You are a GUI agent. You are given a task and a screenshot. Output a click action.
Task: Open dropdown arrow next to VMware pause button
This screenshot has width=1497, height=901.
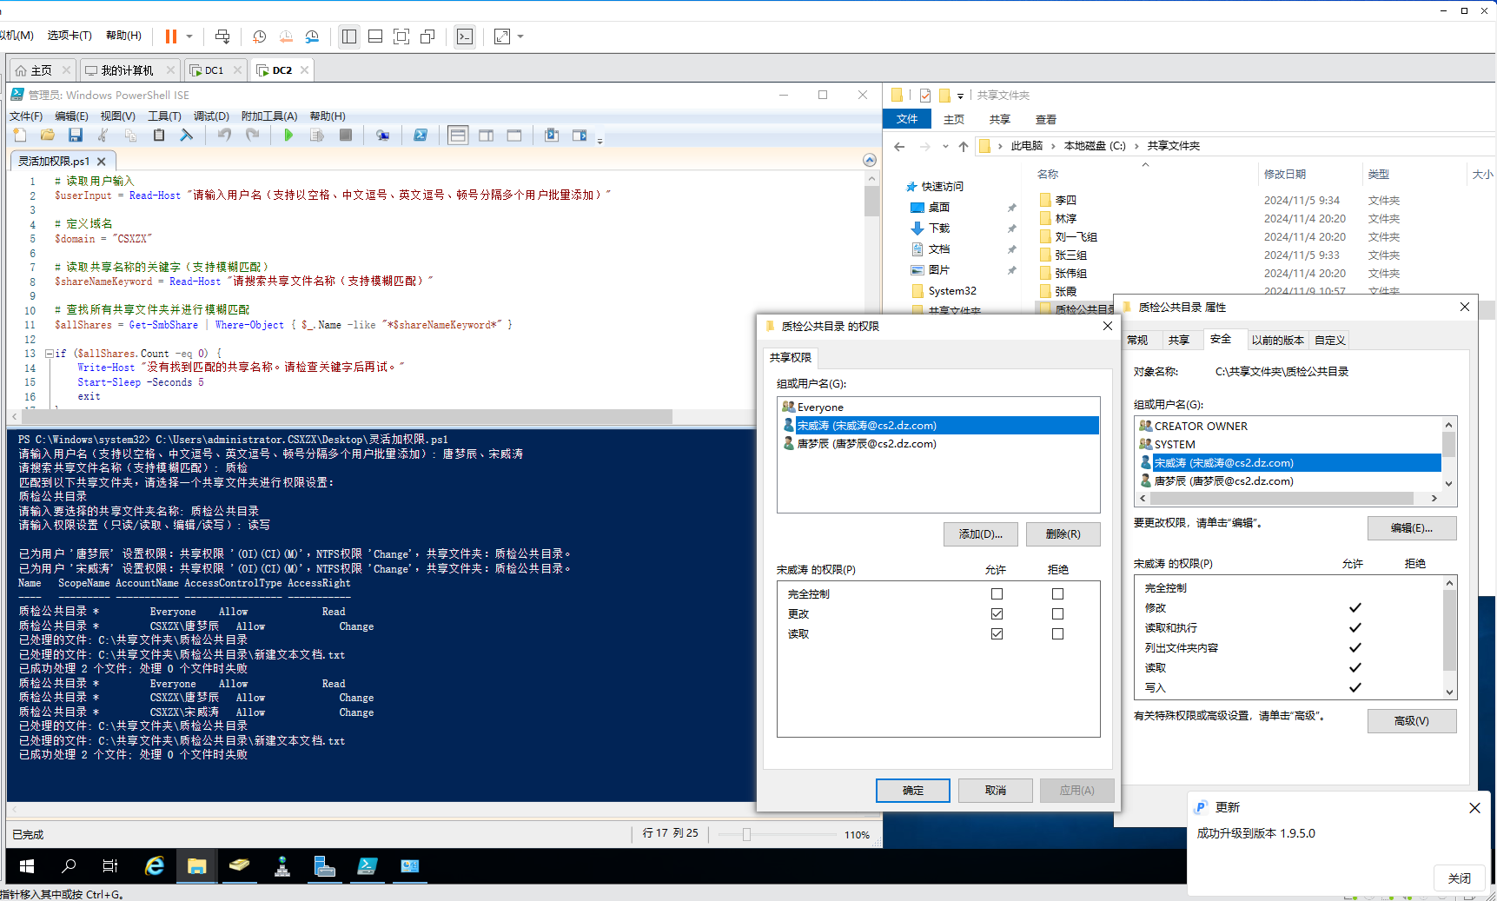(x=189, y=36)
